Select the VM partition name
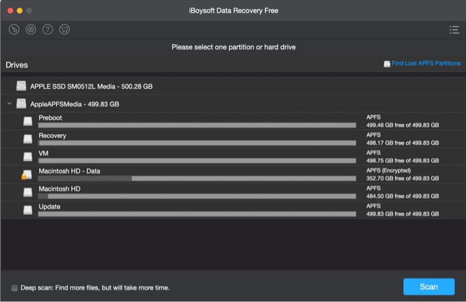466x302 pixels. [43, 153]
